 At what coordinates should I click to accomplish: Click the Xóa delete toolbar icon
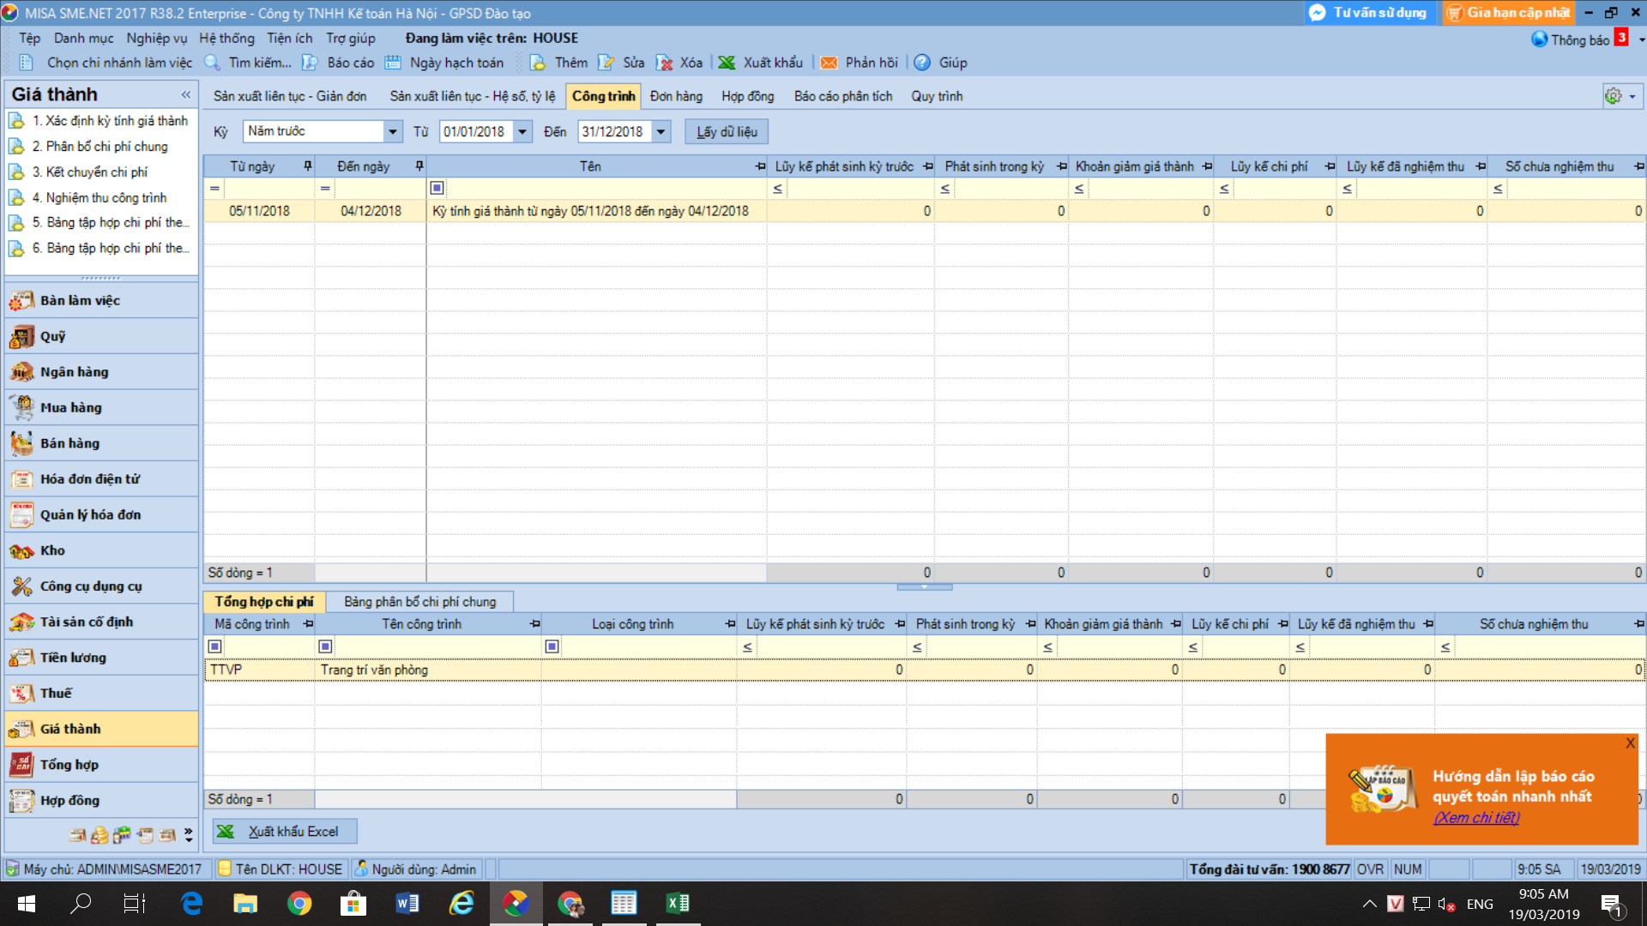pyautogui.click(x=664, y=63)
